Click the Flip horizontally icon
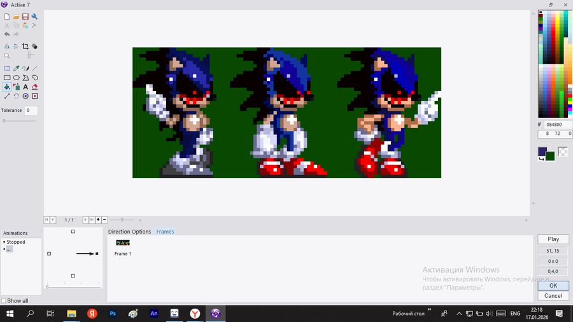This screenshot has width=573, height=322. (x=7, y=46)
